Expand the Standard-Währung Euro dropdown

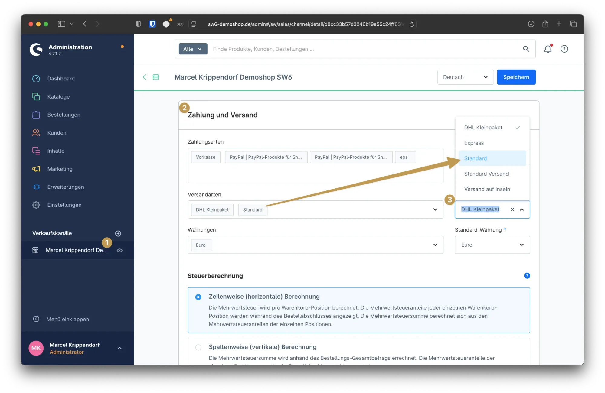pos(492,245)
